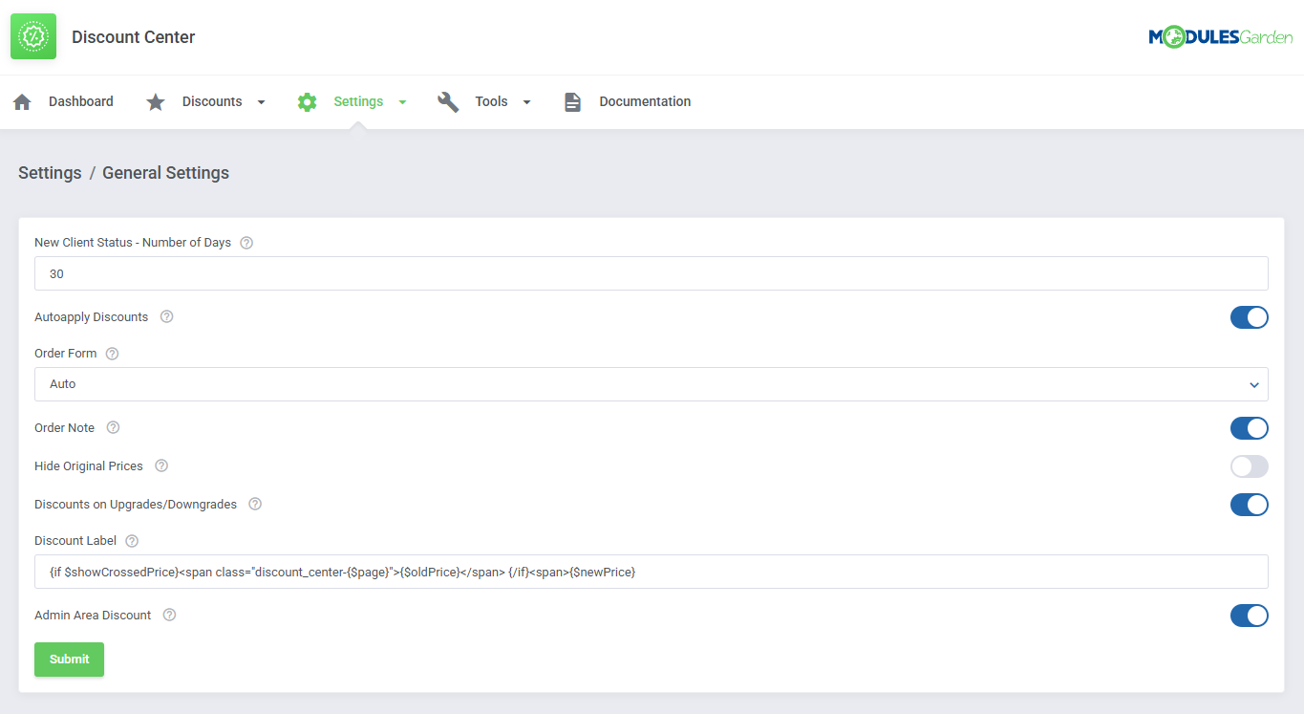This screenshot has width=1304, height=714.
Task: Disable the Autoapply Discounts toggle
Action: click(1249, 317)
